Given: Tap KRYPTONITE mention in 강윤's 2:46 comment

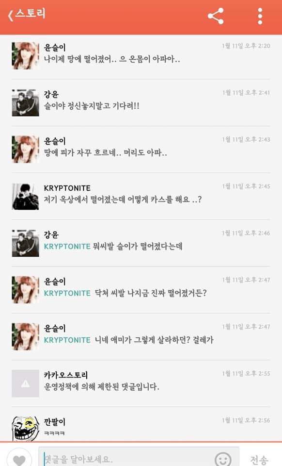Looking at the screenshot, I should tap(67, 247).
